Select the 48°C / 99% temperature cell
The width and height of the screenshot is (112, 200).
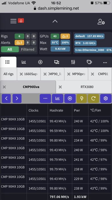99,140
